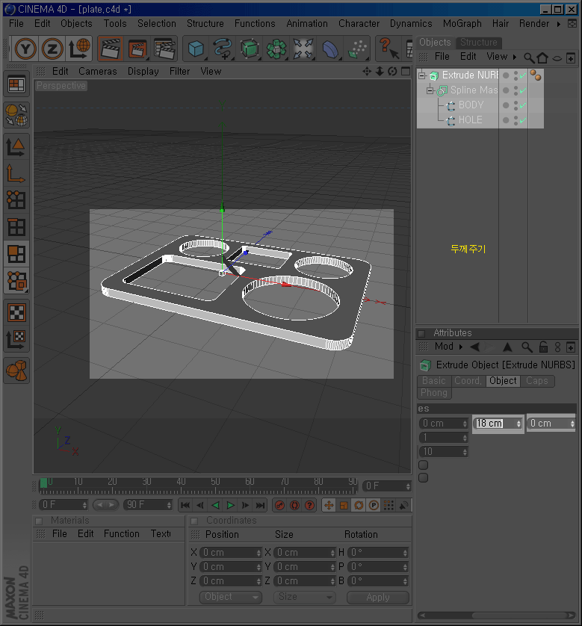This screenshot has width=582, height=626.
Task: Open the Functions menu
Action: [255, 24]
